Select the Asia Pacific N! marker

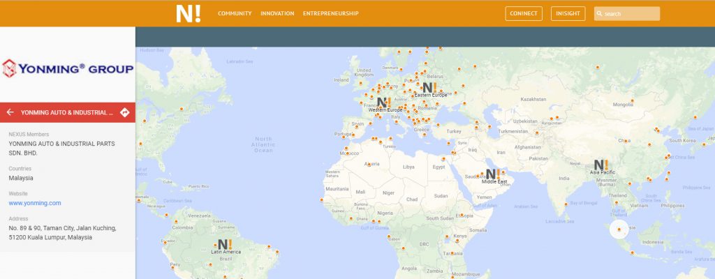pos(601,165)
